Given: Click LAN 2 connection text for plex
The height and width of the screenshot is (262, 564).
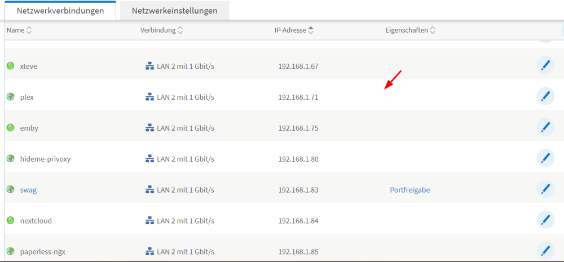Looking at the screenshot, I should pos(186,97).
